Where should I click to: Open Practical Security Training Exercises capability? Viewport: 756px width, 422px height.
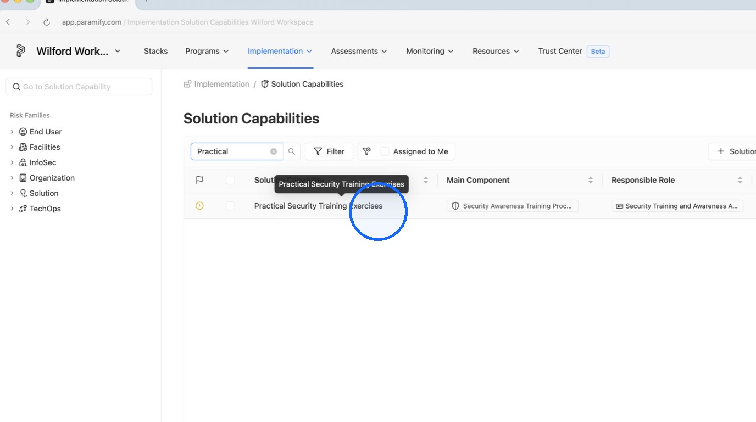tap(318, 206)
